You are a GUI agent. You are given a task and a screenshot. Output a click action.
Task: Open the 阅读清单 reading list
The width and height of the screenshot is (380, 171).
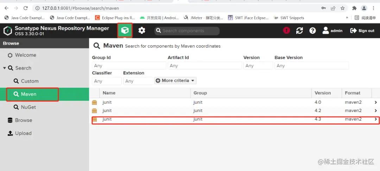(x=365, y=18)
